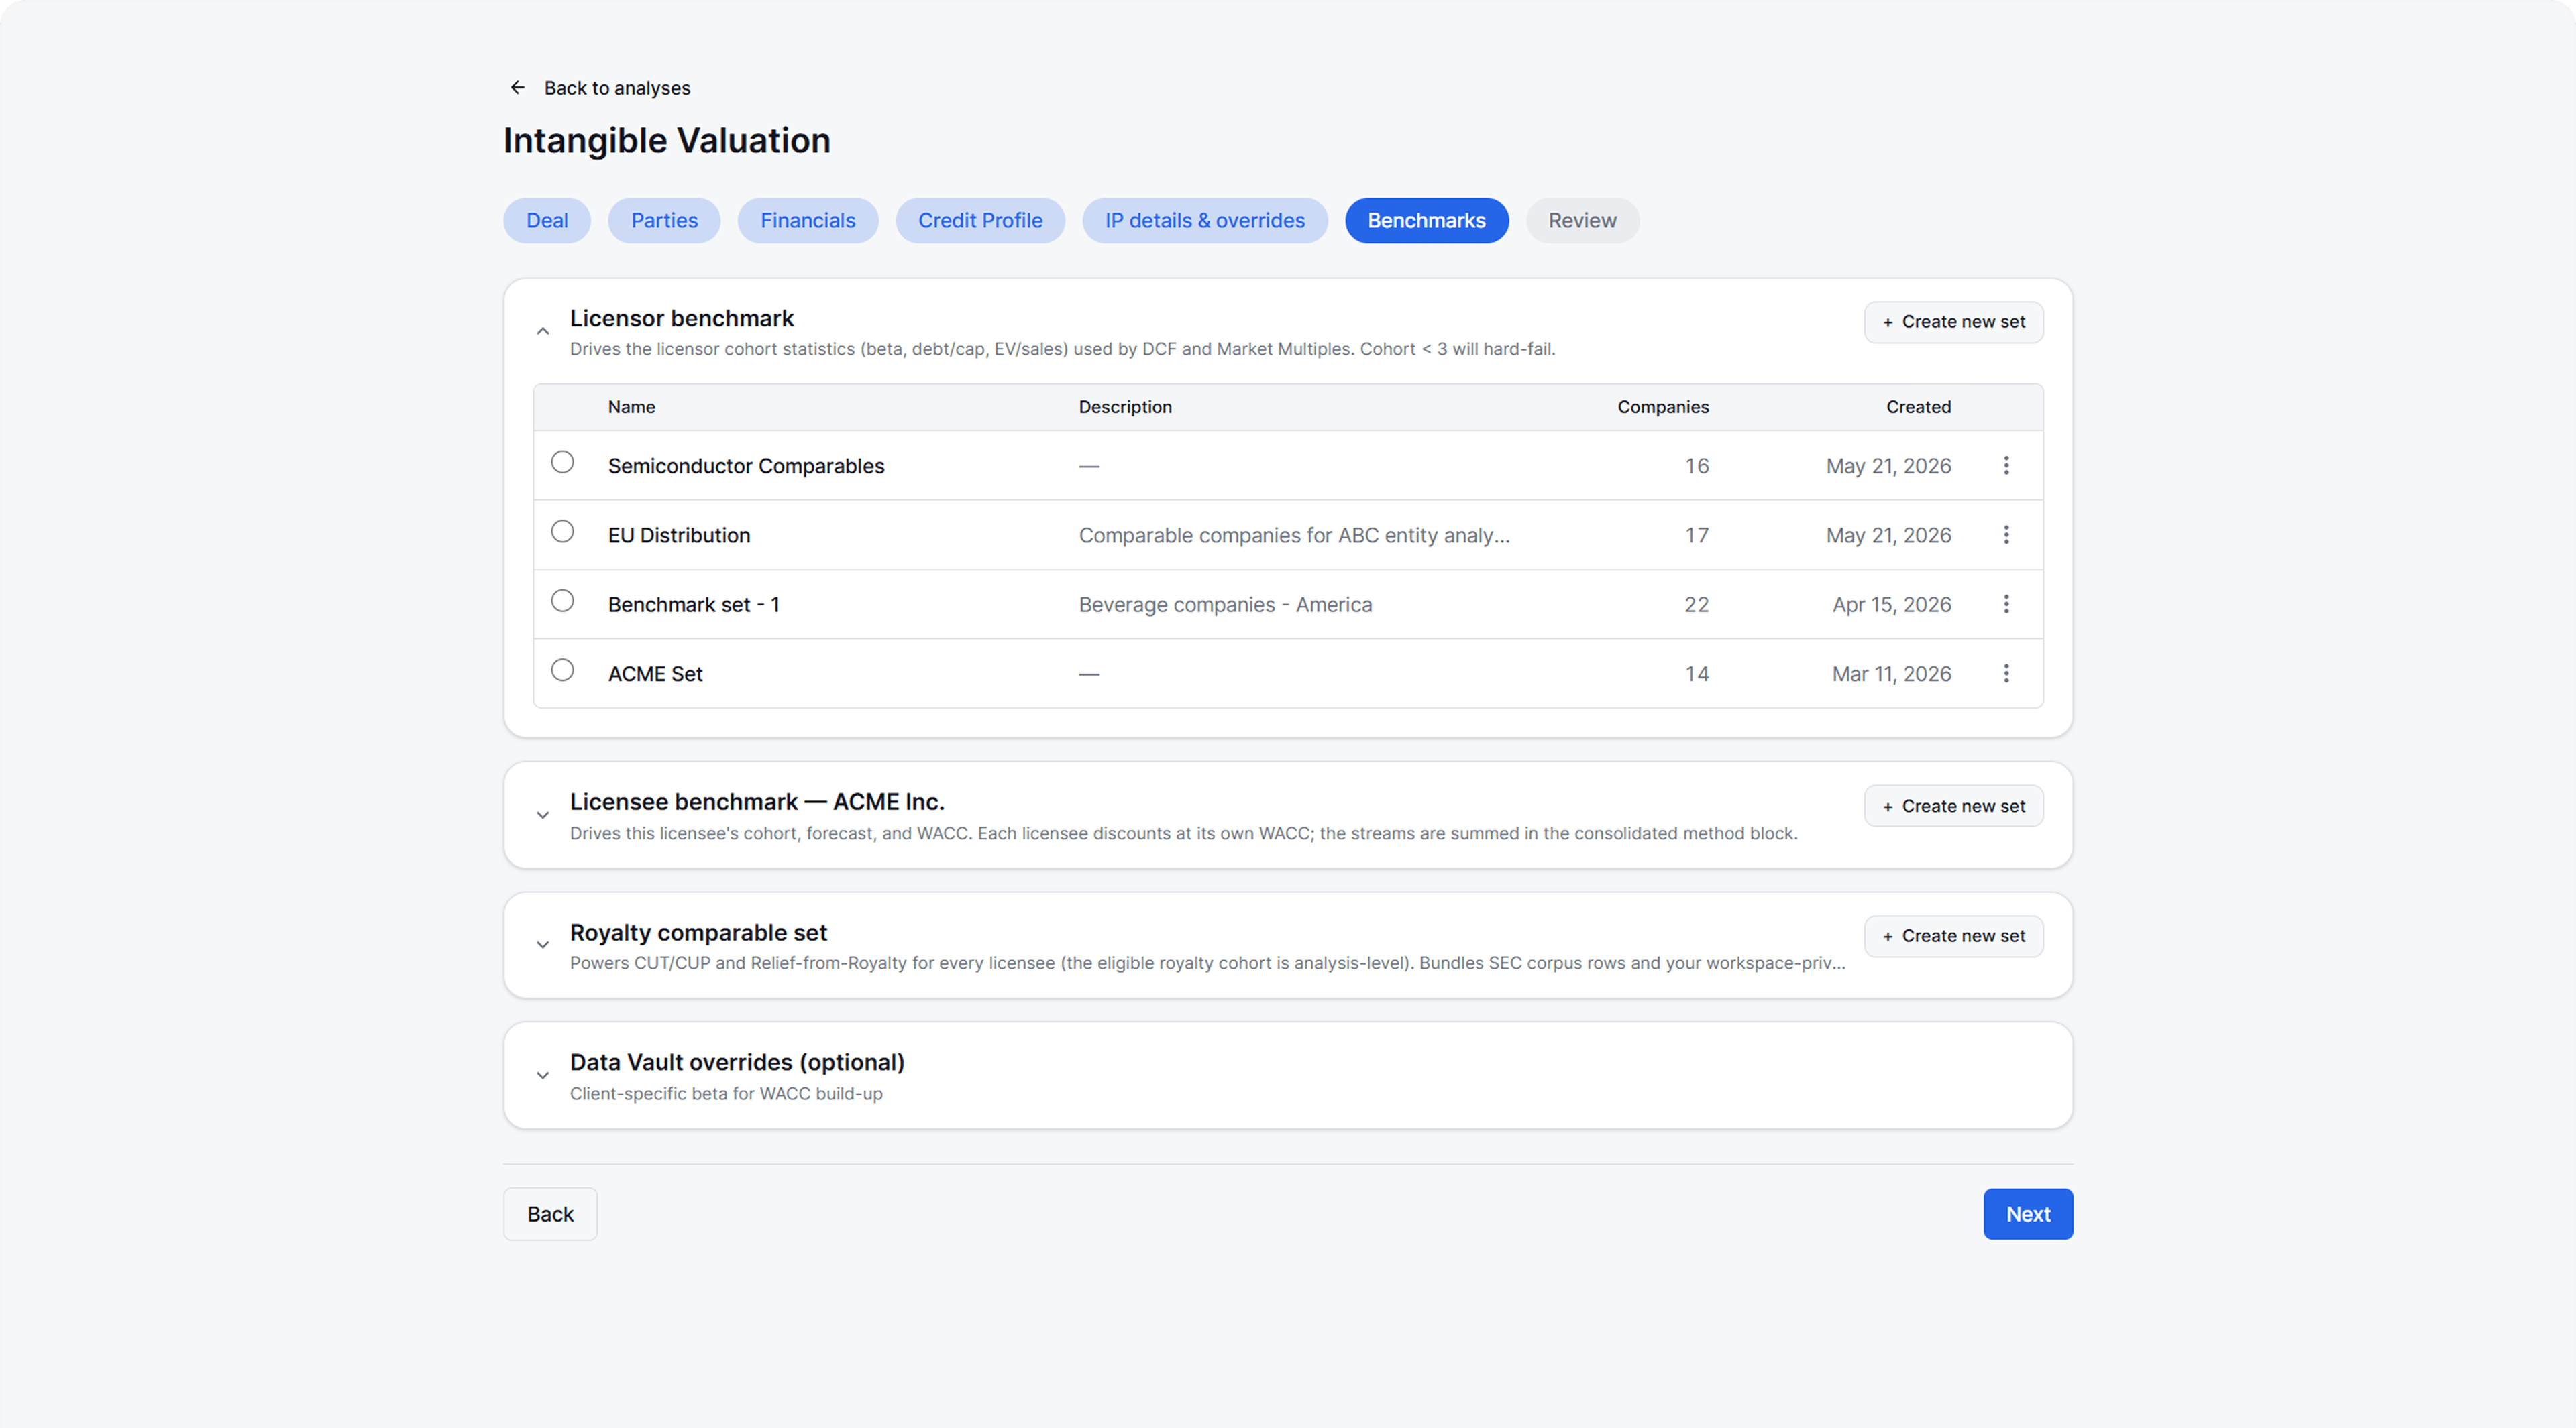Open the three-dot menu for ACME Set
Viewport: 2576px width, 1428px height.
tap(2006, 674)
